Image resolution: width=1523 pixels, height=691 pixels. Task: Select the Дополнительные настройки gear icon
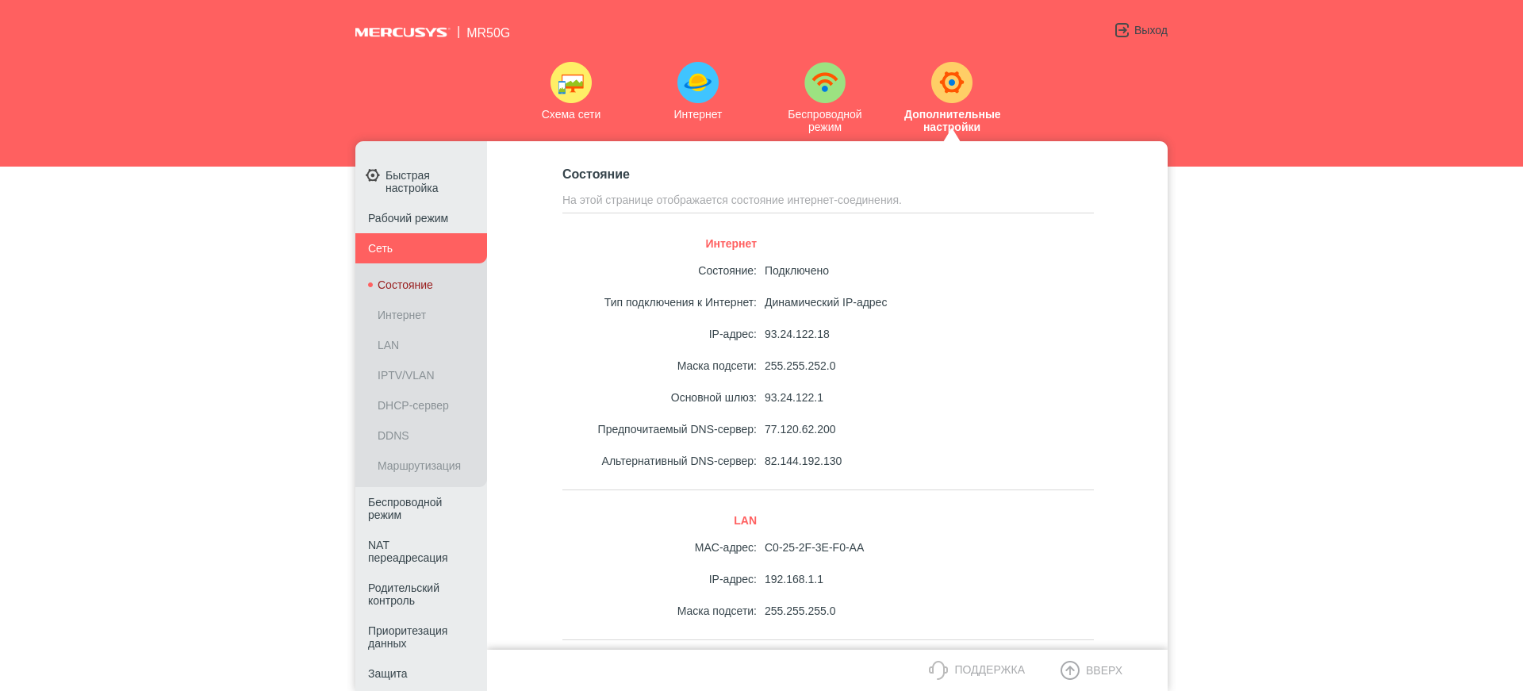pos(951,83)
